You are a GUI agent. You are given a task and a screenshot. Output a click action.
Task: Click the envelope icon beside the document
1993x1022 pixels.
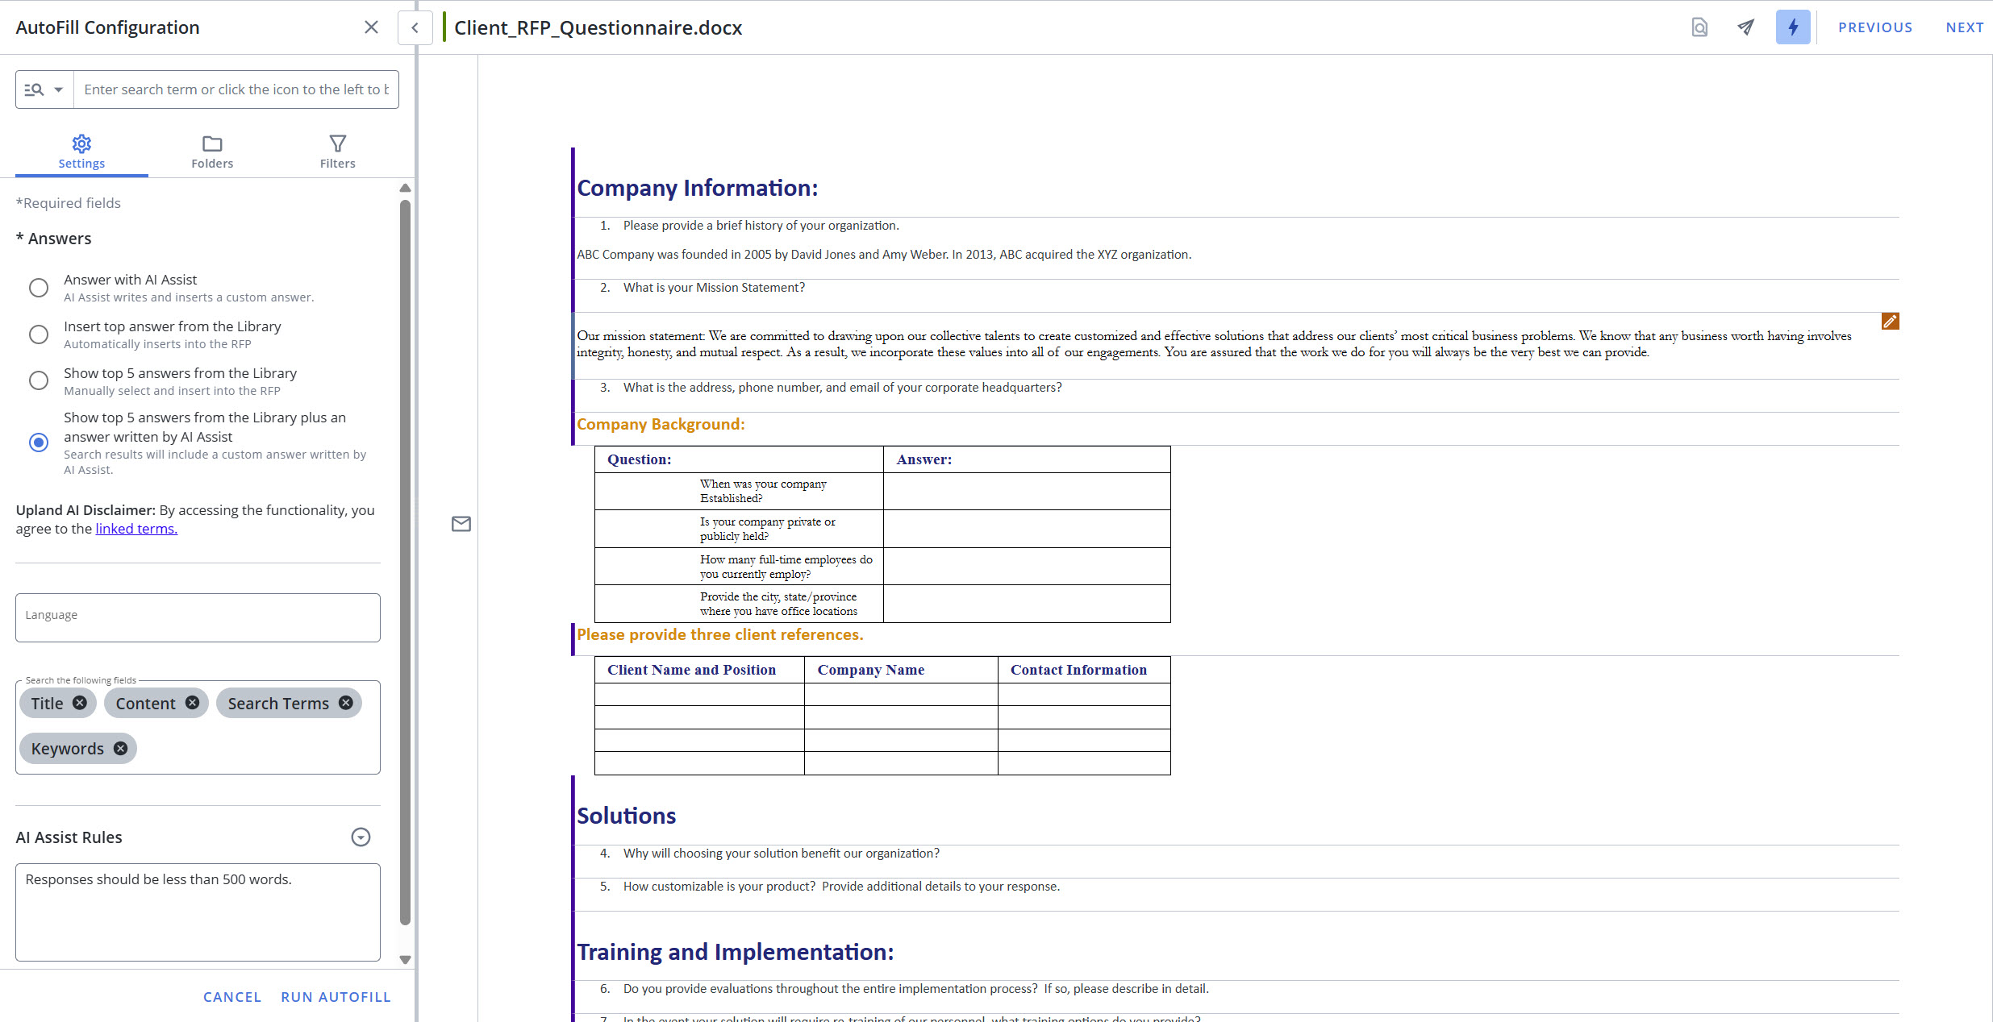(461, 524)
